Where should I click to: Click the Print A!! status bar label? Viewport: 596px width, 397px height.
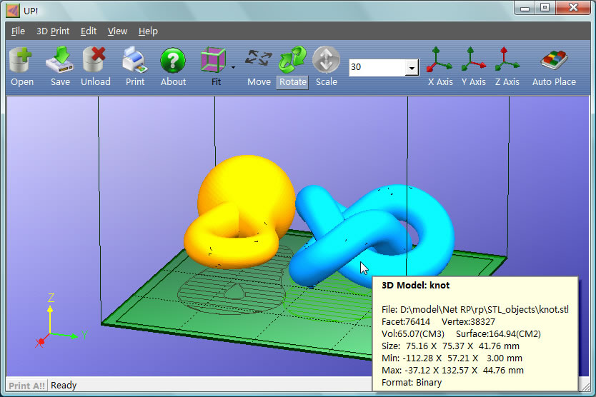coord(26,386)
